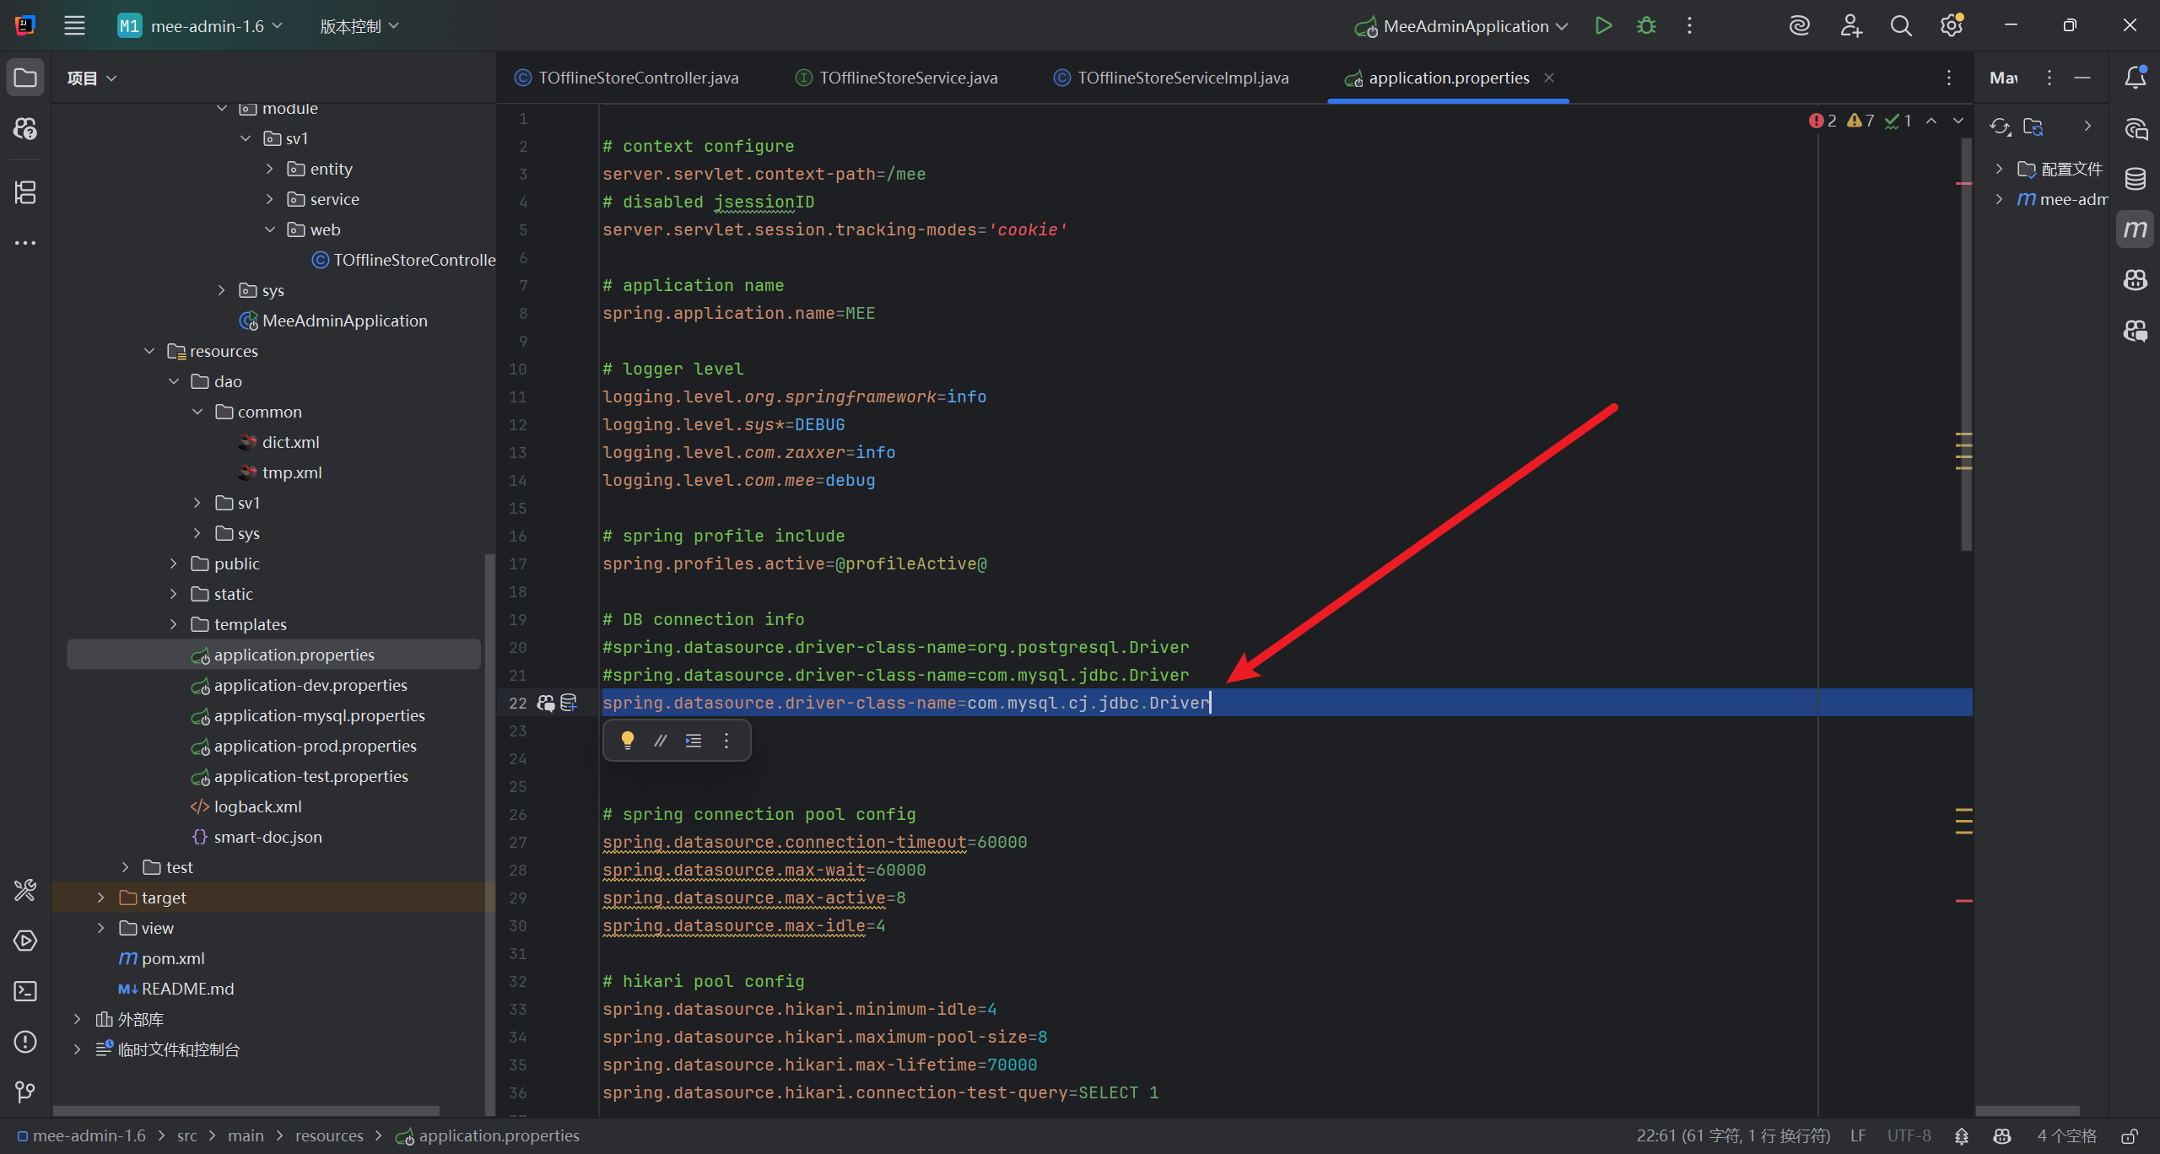Image resolution: width=2160 pixels, height=1154 pixels.
Task: Open the Build hammer tool window
Action: (x=25, y=890)
